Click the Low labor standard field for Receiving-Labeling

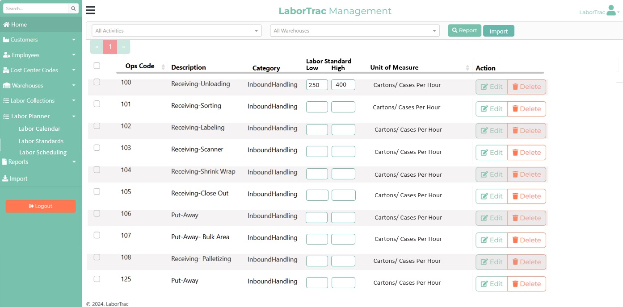click(317, 130)
